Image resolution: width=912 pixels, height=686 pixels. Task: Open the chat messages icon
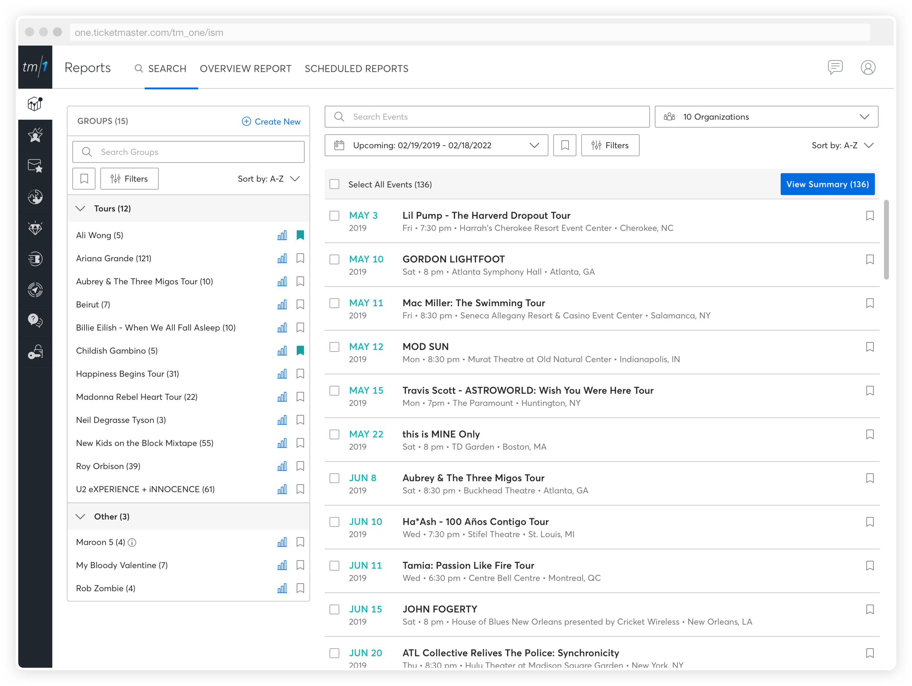835,67
